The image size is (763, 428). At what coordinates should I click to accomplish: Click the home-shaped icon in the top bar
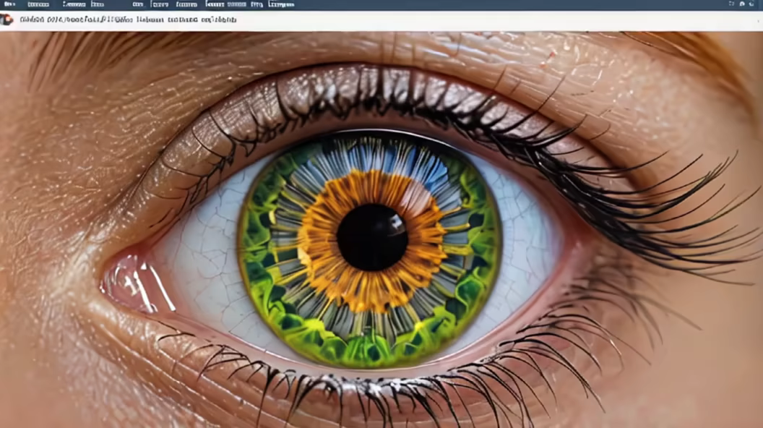[742, 4]
